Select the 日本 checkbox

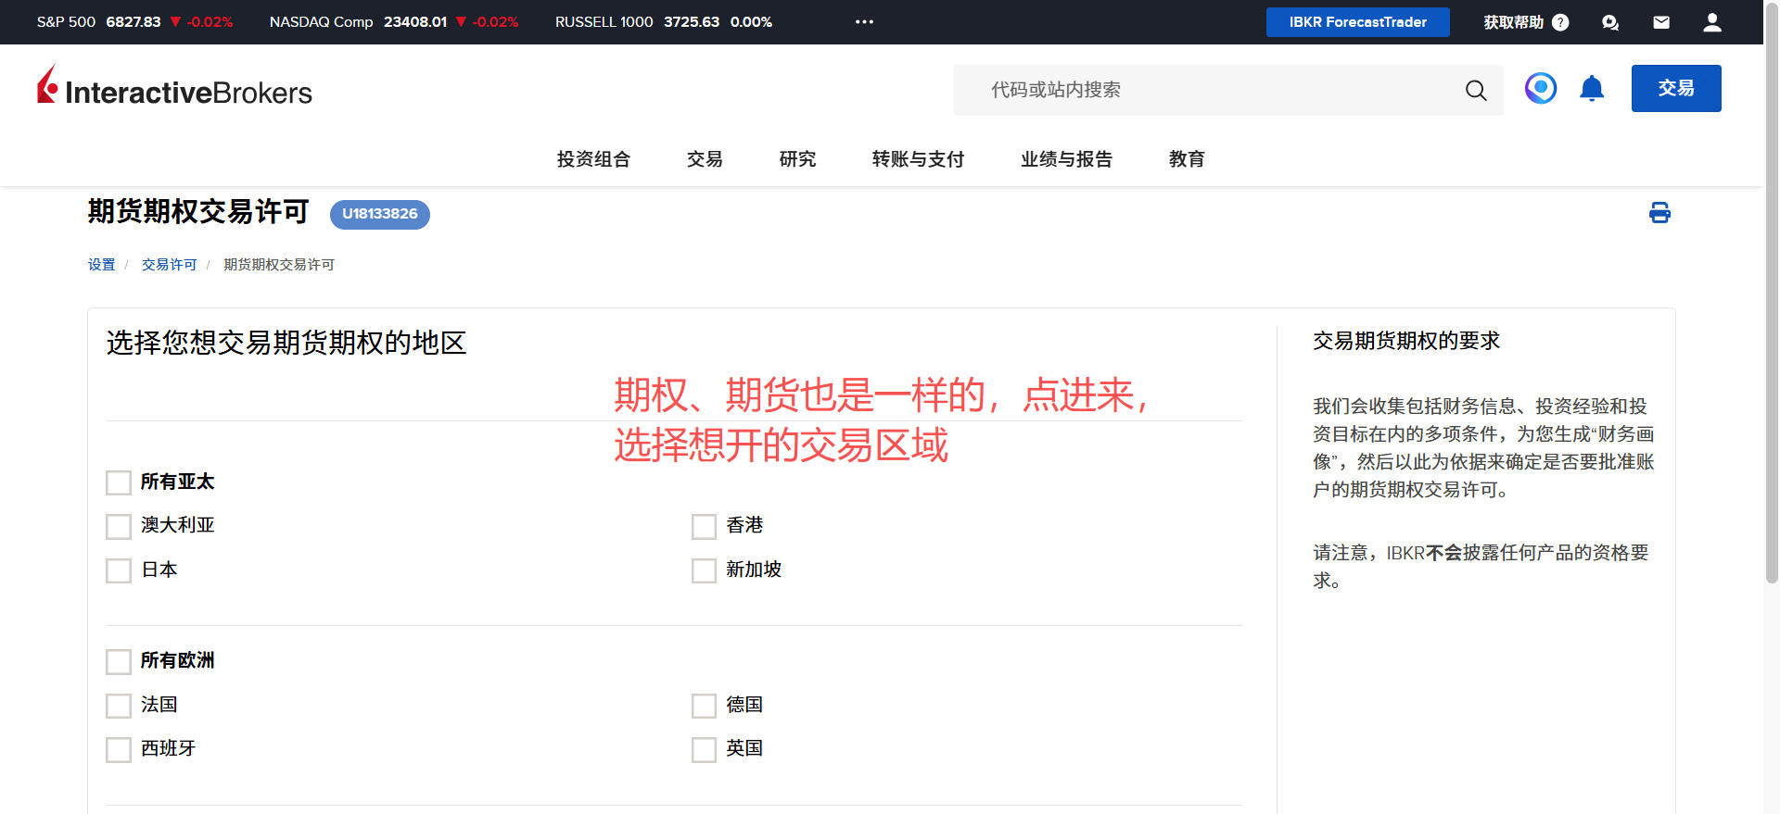click(x=119, y=570)
